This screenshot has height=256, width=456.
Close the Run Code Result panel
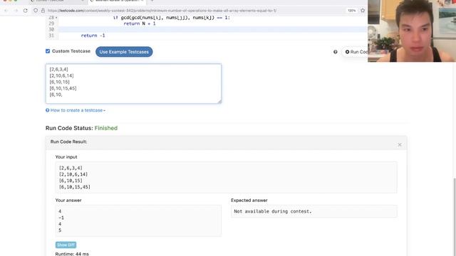(400, 144)
